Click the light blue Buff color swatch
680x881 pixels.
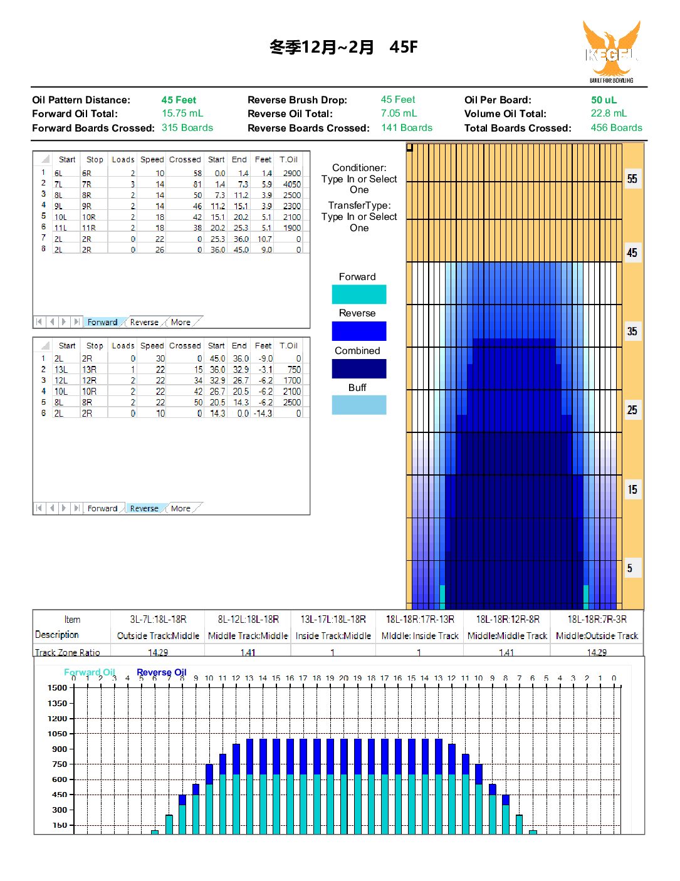[x=358, y=405]
